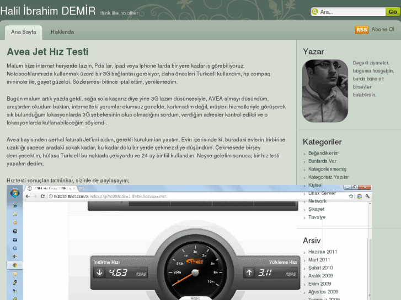This screenshot has width=401, height=300.
Task: Open the Kategorisiz Yazılar category
Action: tap(328, 177)
